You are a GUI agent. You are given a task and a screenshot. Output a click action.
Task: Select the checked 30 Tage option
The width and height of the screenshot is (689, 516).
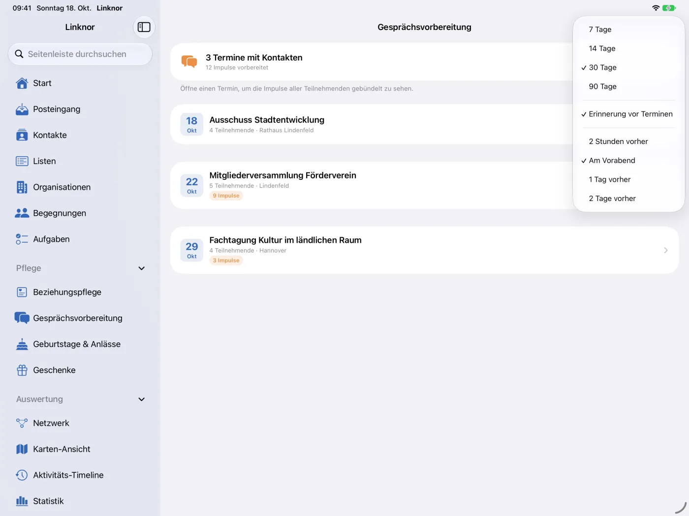629,68
